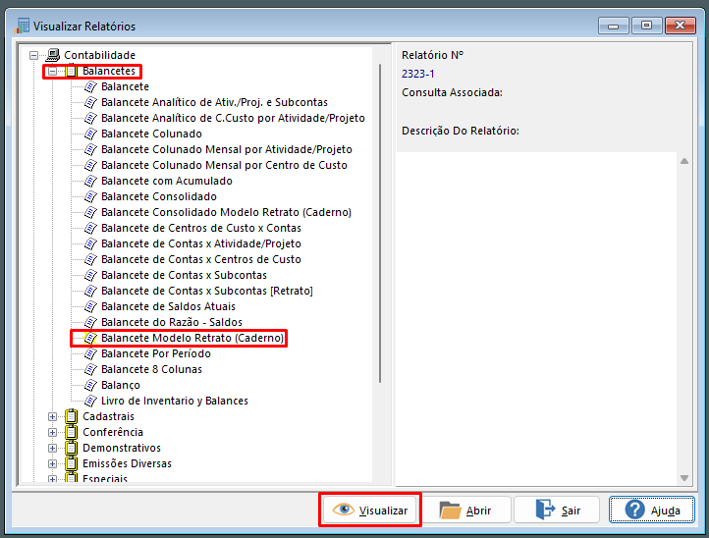This screenshot has height=538, width=709.
Task: Click icon beside Balancete de Centros de Custo x Contas
Action: click(91, 228)
